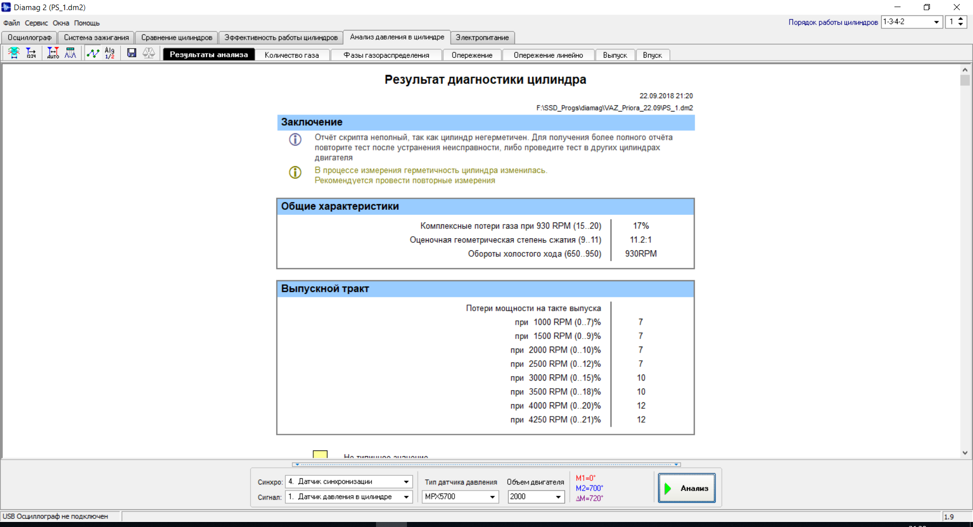The height and width of the screenshot is (527, 973).
Task: Click the report scrollbar down arrow
Action: click(x=965, y=453)
